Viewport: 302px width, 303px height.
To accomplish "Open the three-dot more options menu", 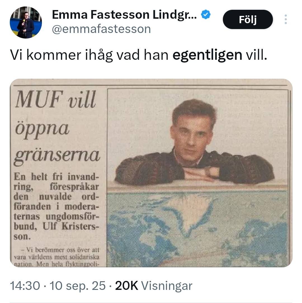I will coord(286,19).
